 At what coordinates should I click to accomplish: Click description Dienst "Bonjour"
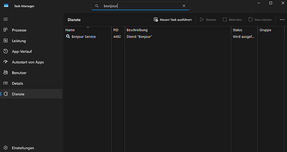click(x=139, y=37)
